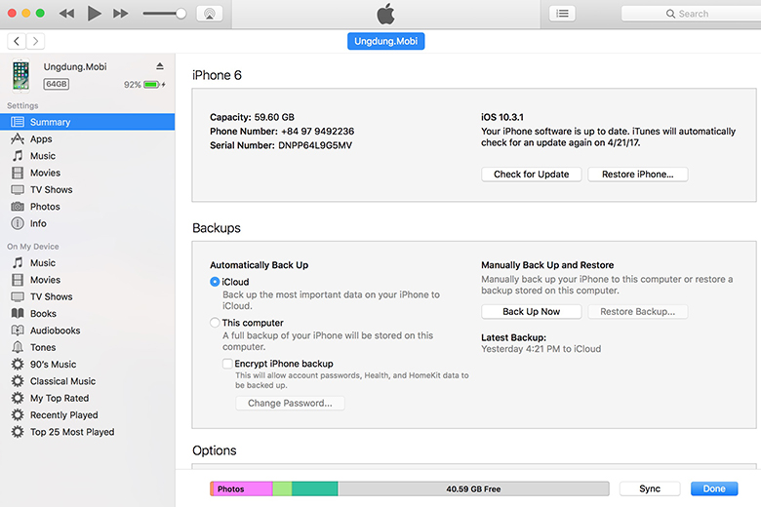
Task: Click the fast-forward playback button
Action: 121,14
